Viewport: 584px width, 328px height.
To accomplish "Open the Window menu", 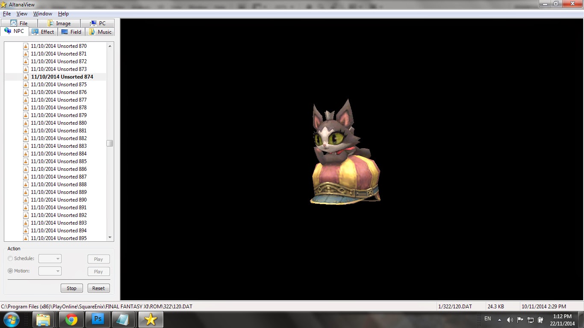I will click(x=43, y=14).
